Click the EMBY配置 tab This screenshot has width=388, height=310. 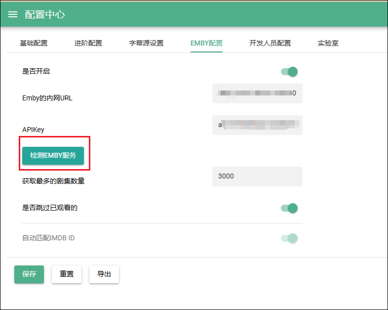coord(206,43)
